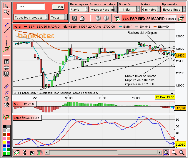Click the Buscar button
This screenshot has width=188, height=158.
(x=58, y=7)
